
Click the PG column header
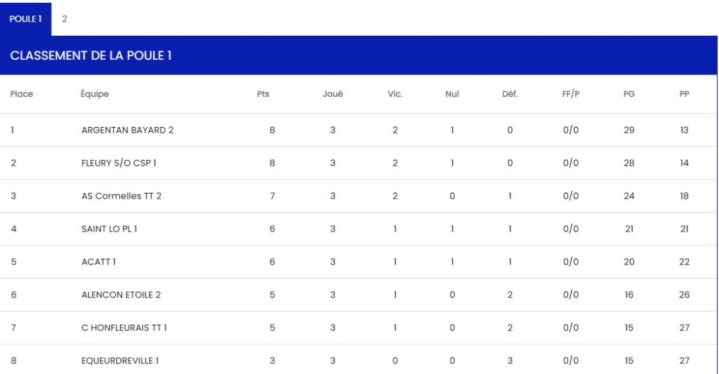[x=629, y=94]
